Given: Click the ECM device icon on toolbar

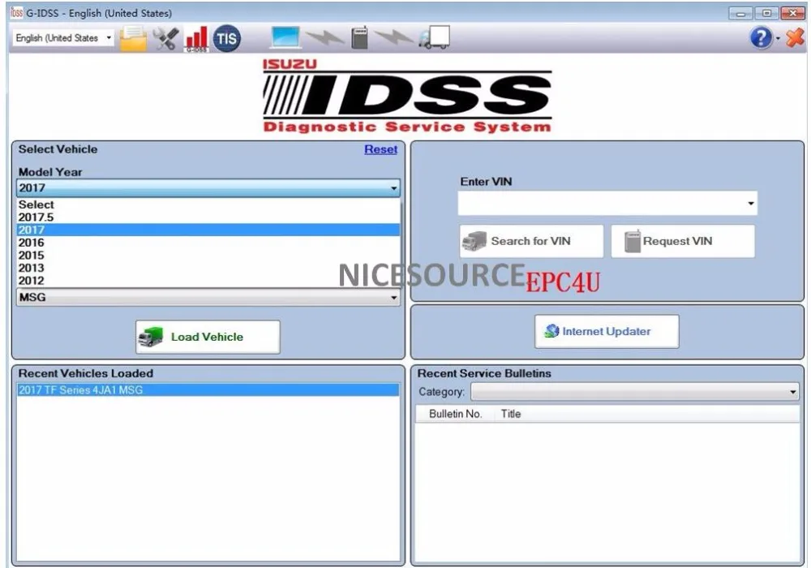Looking at the screenshot, I should click(x=359, y=37).
